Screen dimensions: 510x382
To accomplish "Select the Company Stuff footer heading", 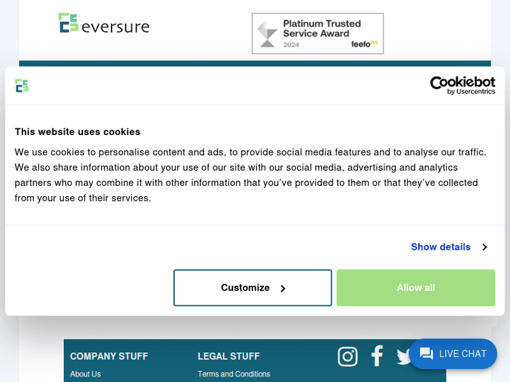I will coord(109,356).
